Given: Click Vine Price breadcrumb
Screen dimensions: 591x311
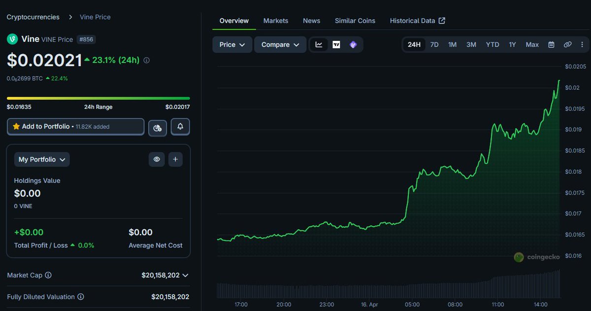Looking at the screenshot, I should (95, 17).
